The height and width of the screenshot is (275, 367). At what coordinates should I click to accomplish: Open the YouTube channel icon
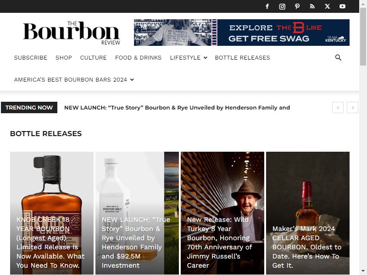342,6
